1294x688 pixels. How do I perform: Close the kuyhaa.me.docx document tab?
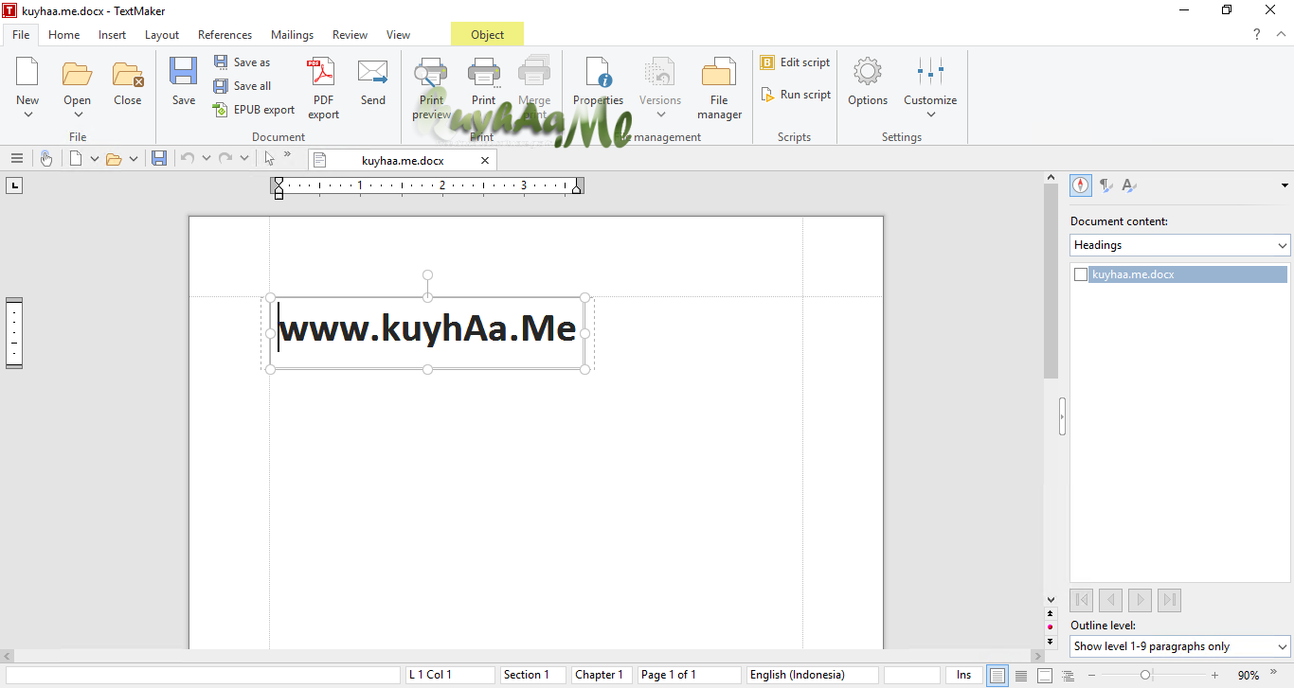coord(485,161)
